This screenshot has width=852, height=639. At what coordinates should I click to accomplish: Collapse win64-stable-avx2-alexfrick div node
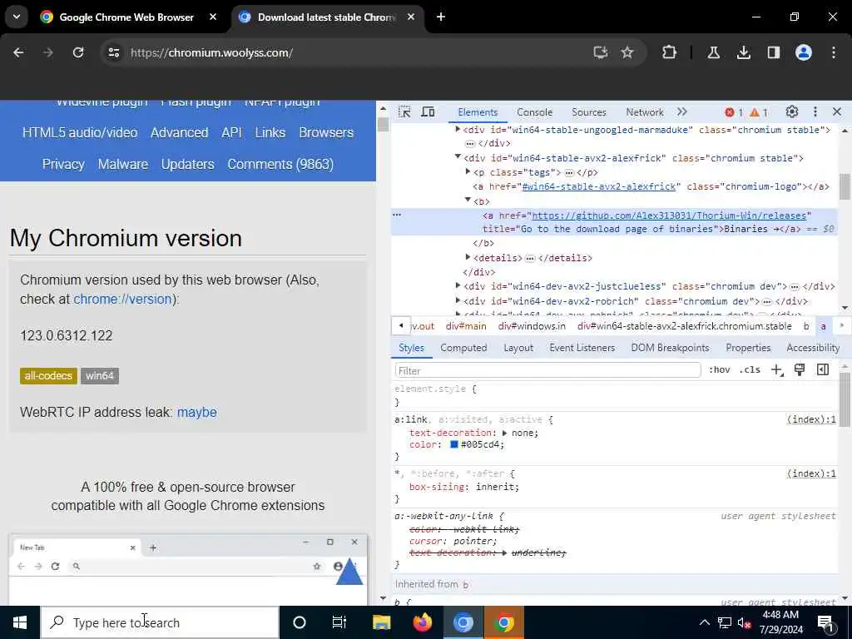point(458,157)
